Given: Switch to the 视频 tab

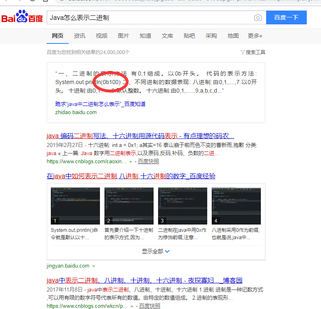Looking at the screenshot, I should click(x=102, y=36).
